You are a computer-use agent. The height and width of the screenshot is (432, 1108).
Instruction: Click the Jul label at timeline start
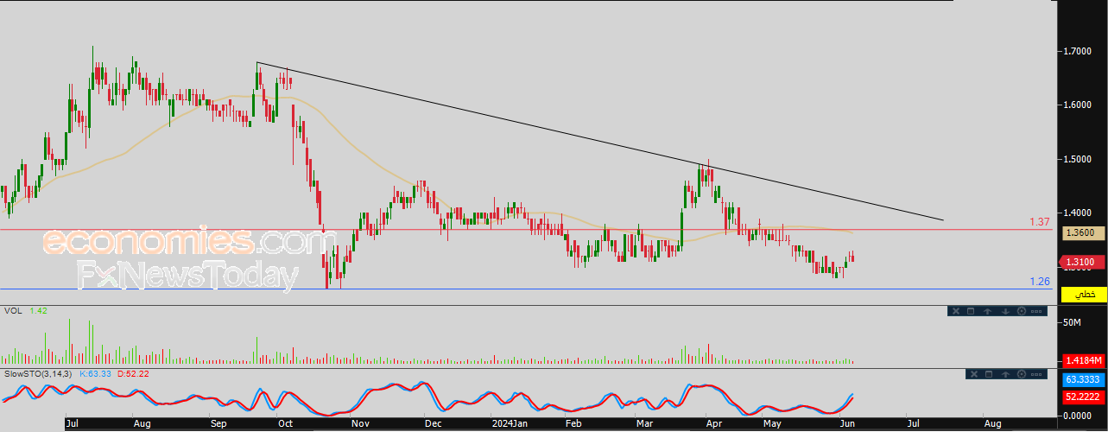pos(74,424)
